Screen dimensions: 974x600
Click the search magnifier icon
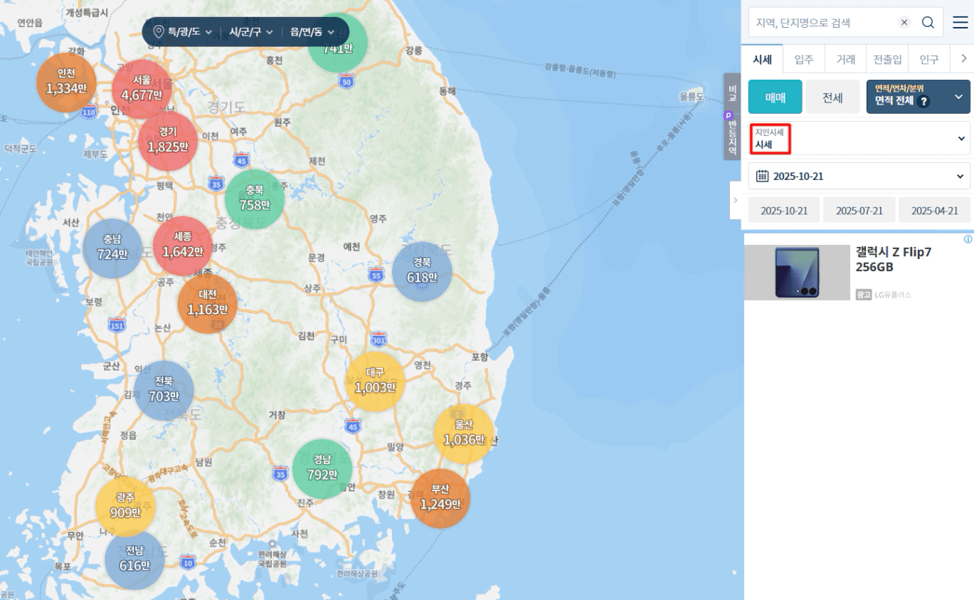(x=928, y=22)
